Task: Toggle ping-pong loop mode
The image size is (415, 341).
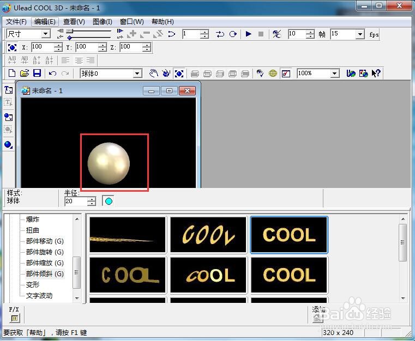Action: point(220,34)
